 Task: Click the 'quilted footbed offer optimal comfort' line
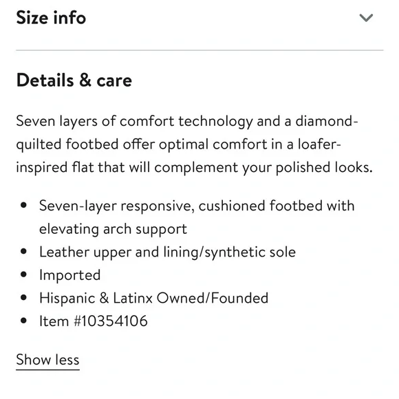coord(178,144)
